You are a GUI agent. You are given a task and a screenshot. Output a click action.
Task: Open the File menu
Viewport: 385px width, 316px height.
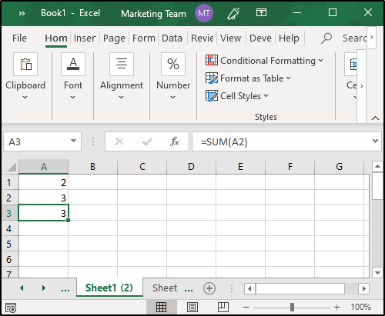(19, 38)
